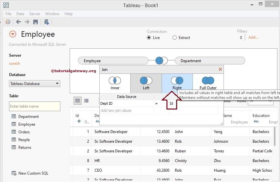This screenshot has width=280, height=182.
Task: Click the Dept ID join clause field
Action: pyautogui.click(x=127, y=103)
